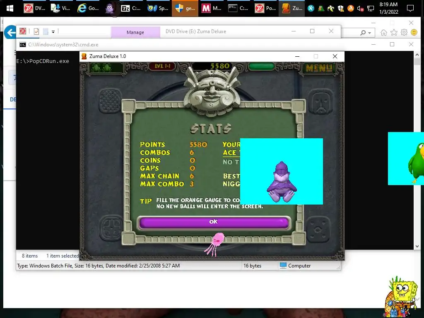The image size is (424, 318).
Task: Click the Windows Security shield tray icon
Action: [x=341, y=8]
